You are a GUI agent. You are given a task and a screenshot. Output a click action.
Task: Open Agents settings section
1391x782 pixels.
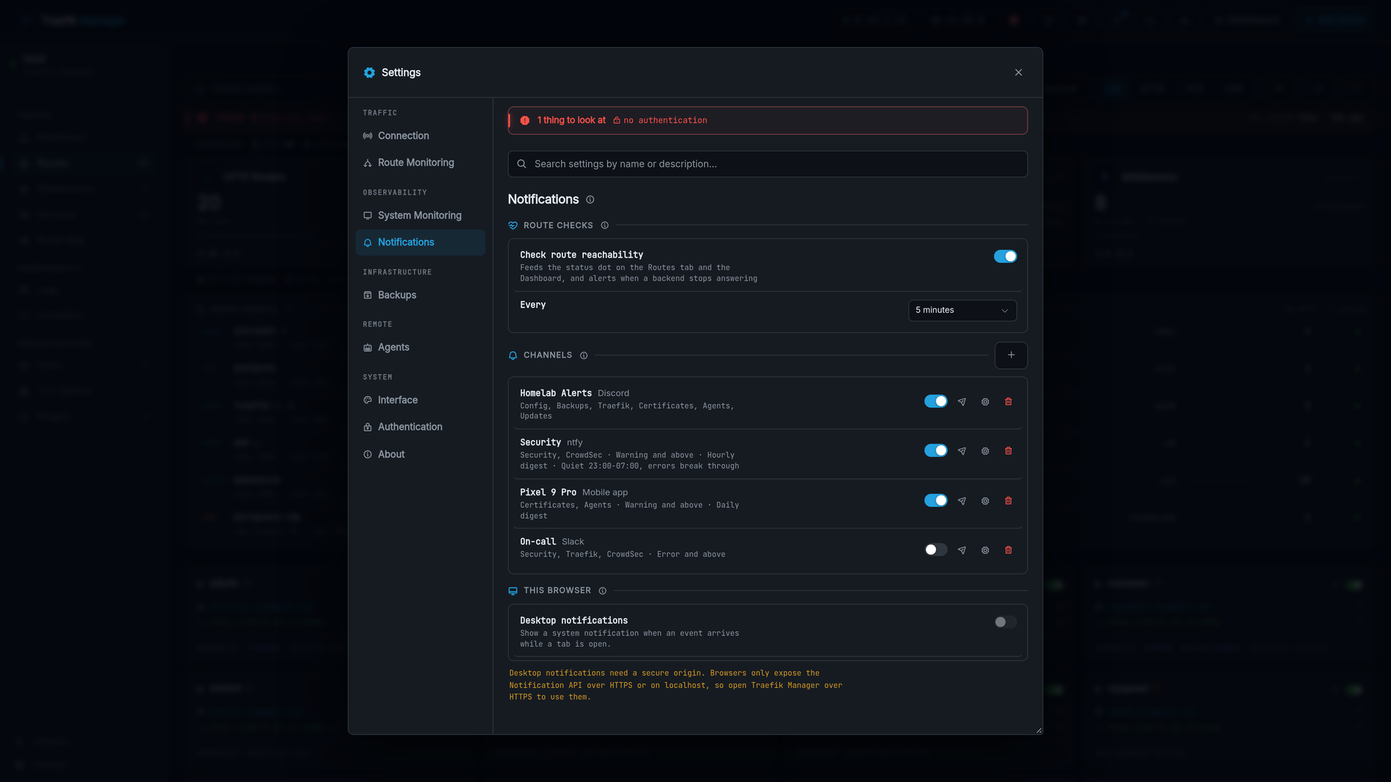pyautogui.click(x=420, y=348)
